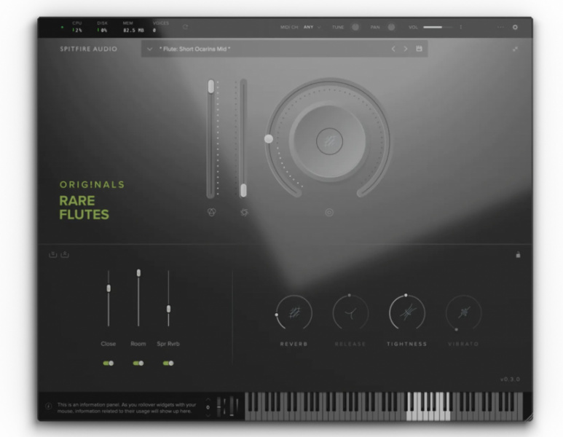Click the Room mic fader handle
563x437 pixels.
coord(138,273)
